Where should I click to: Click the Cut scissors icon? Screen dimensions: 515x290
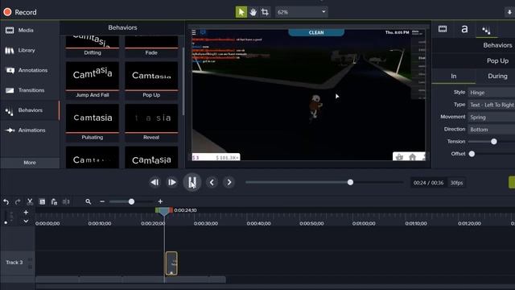pyautogui.click(x=30, y=201)
